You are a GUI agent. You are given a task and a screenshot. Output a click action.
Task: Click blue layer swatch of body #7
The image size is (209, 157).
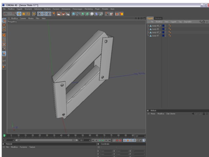click(163, 36)
